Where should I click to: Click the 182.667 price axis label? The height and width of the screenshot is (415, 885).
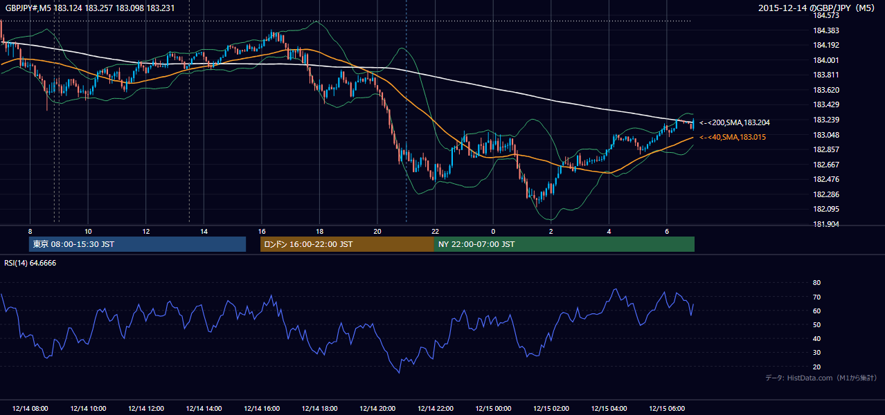825,165
